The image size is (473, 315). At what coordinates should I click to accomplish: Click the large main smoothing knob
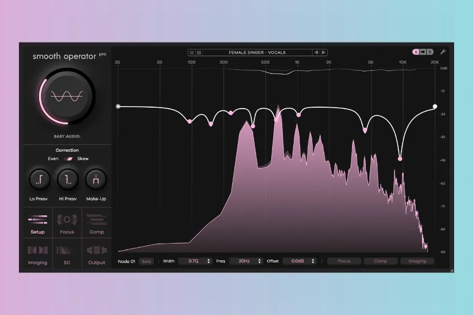(67, 96)
